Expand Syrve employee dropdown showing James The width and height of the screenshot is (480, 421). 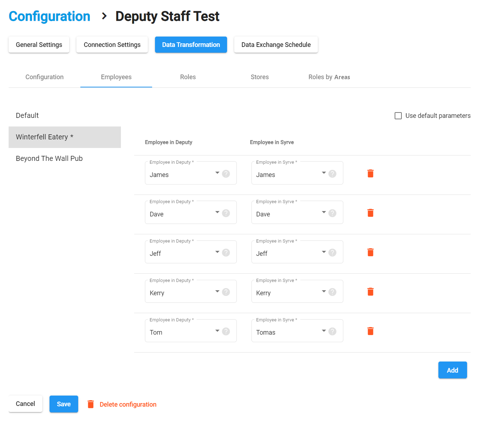pyautogui.click(x=324, y=173)
